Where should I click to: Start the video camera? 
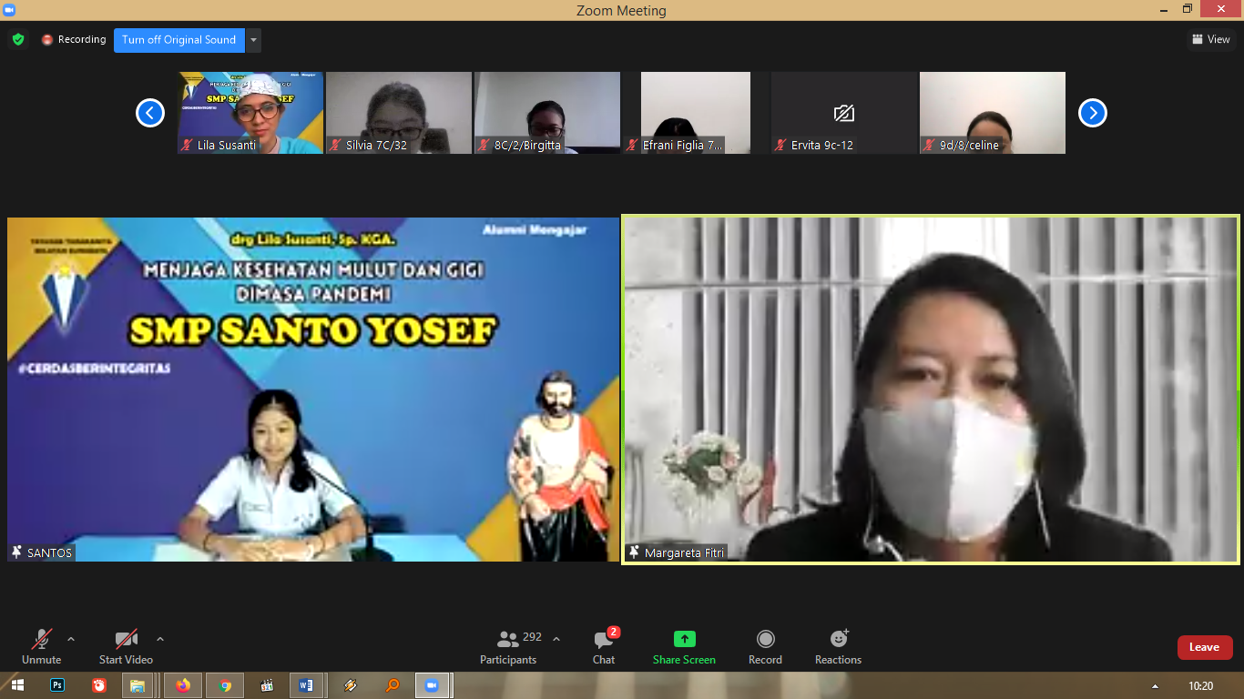point(126,645)
